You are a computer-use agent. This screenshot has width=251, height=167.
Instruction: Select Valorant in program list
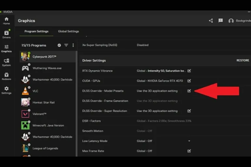click(x=48, y=114)
